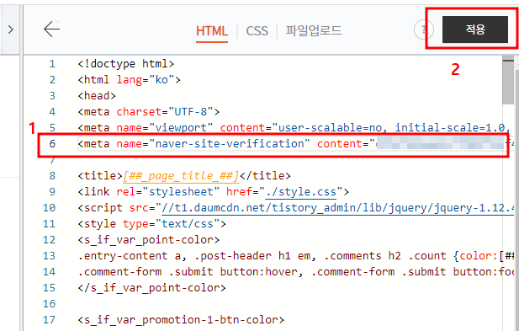
Task: Expand the collapsed side panel chevron
Action: pyautogui.click(x=11, y=29)
